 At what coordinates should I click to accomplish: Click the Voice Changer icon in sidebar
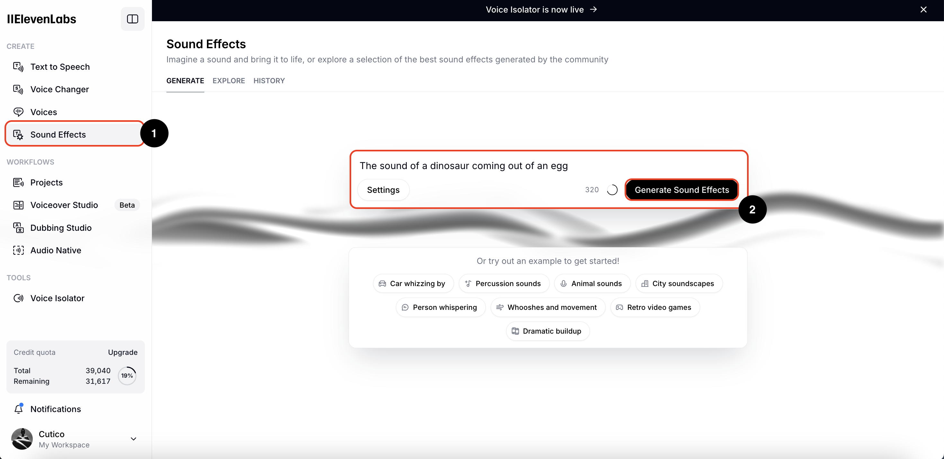pos(18,89)
